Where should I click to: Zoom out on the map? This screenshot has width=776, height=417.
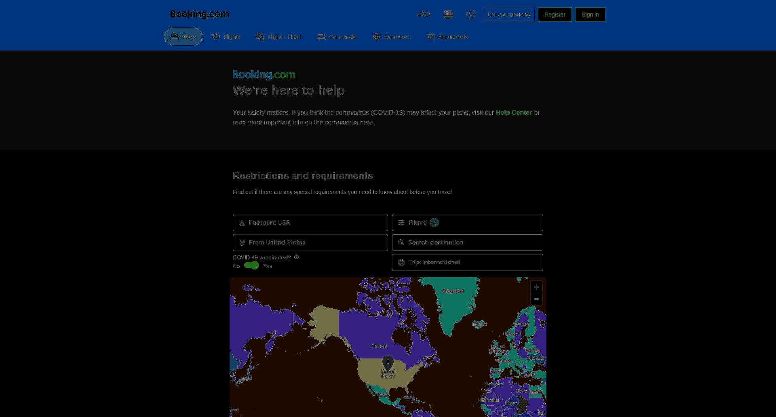536,299
